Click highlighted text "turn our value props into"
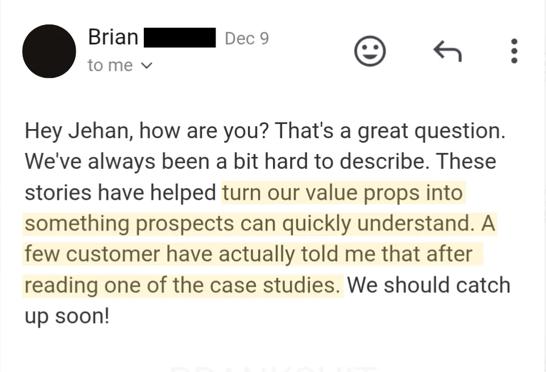Viewport: 546px width, 372px height. [343, 193]
